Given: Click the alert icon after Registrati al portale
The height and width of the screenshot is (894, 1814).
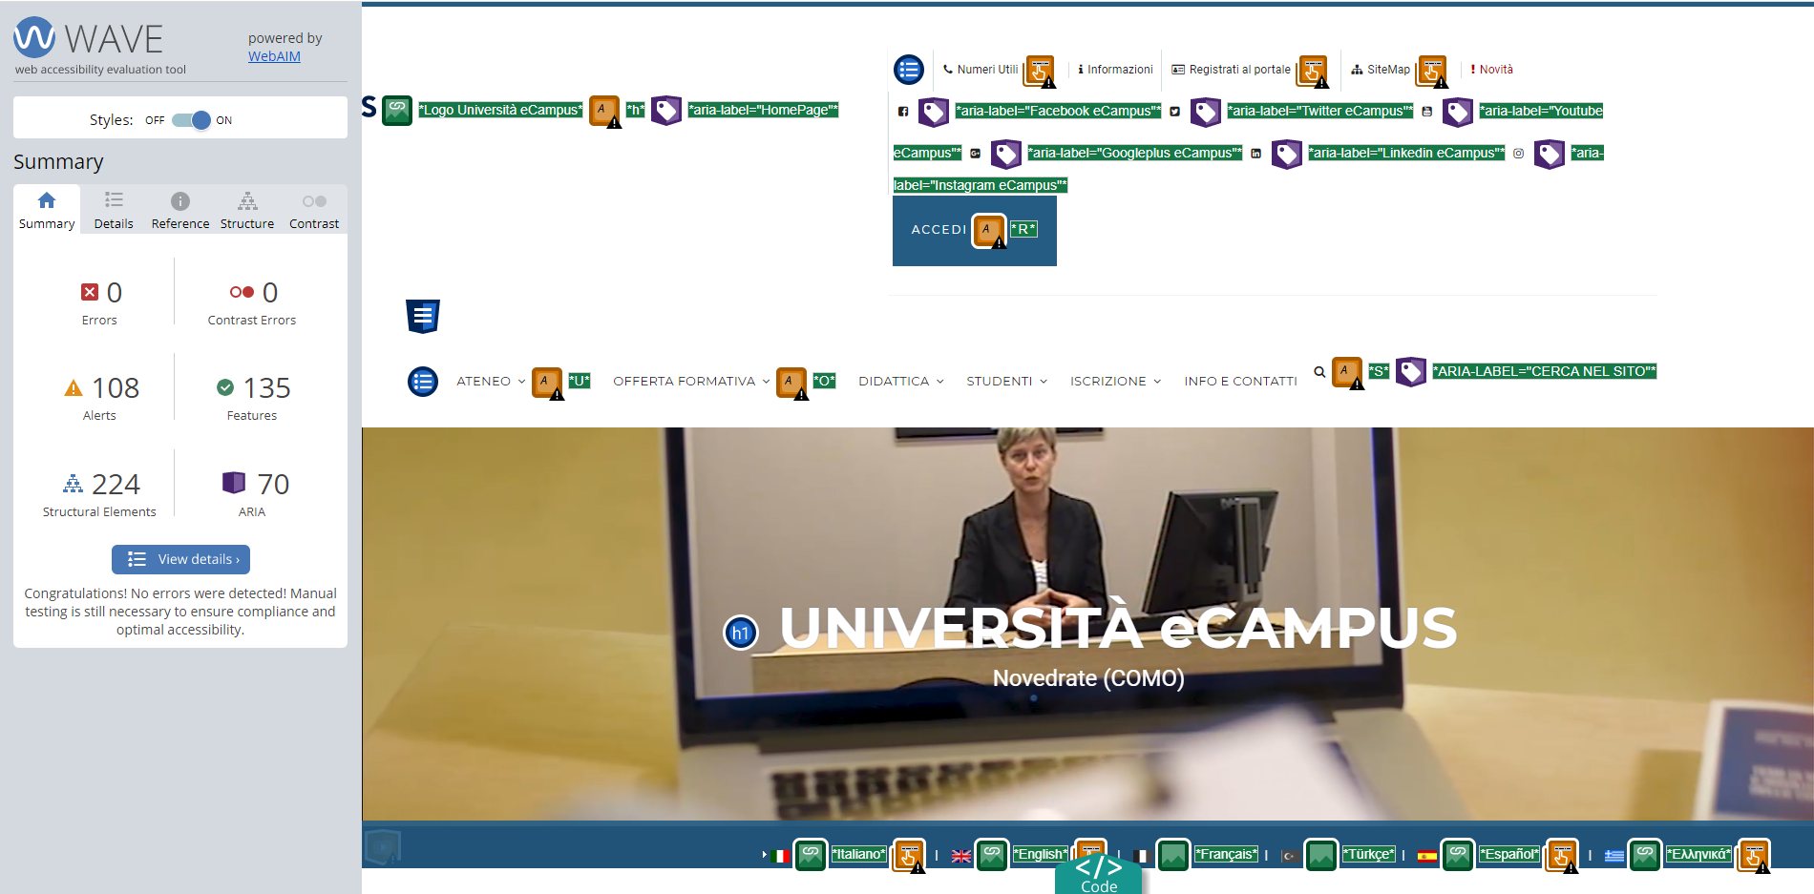Looking at the screenshot, I should click(x=1314, y=71).
